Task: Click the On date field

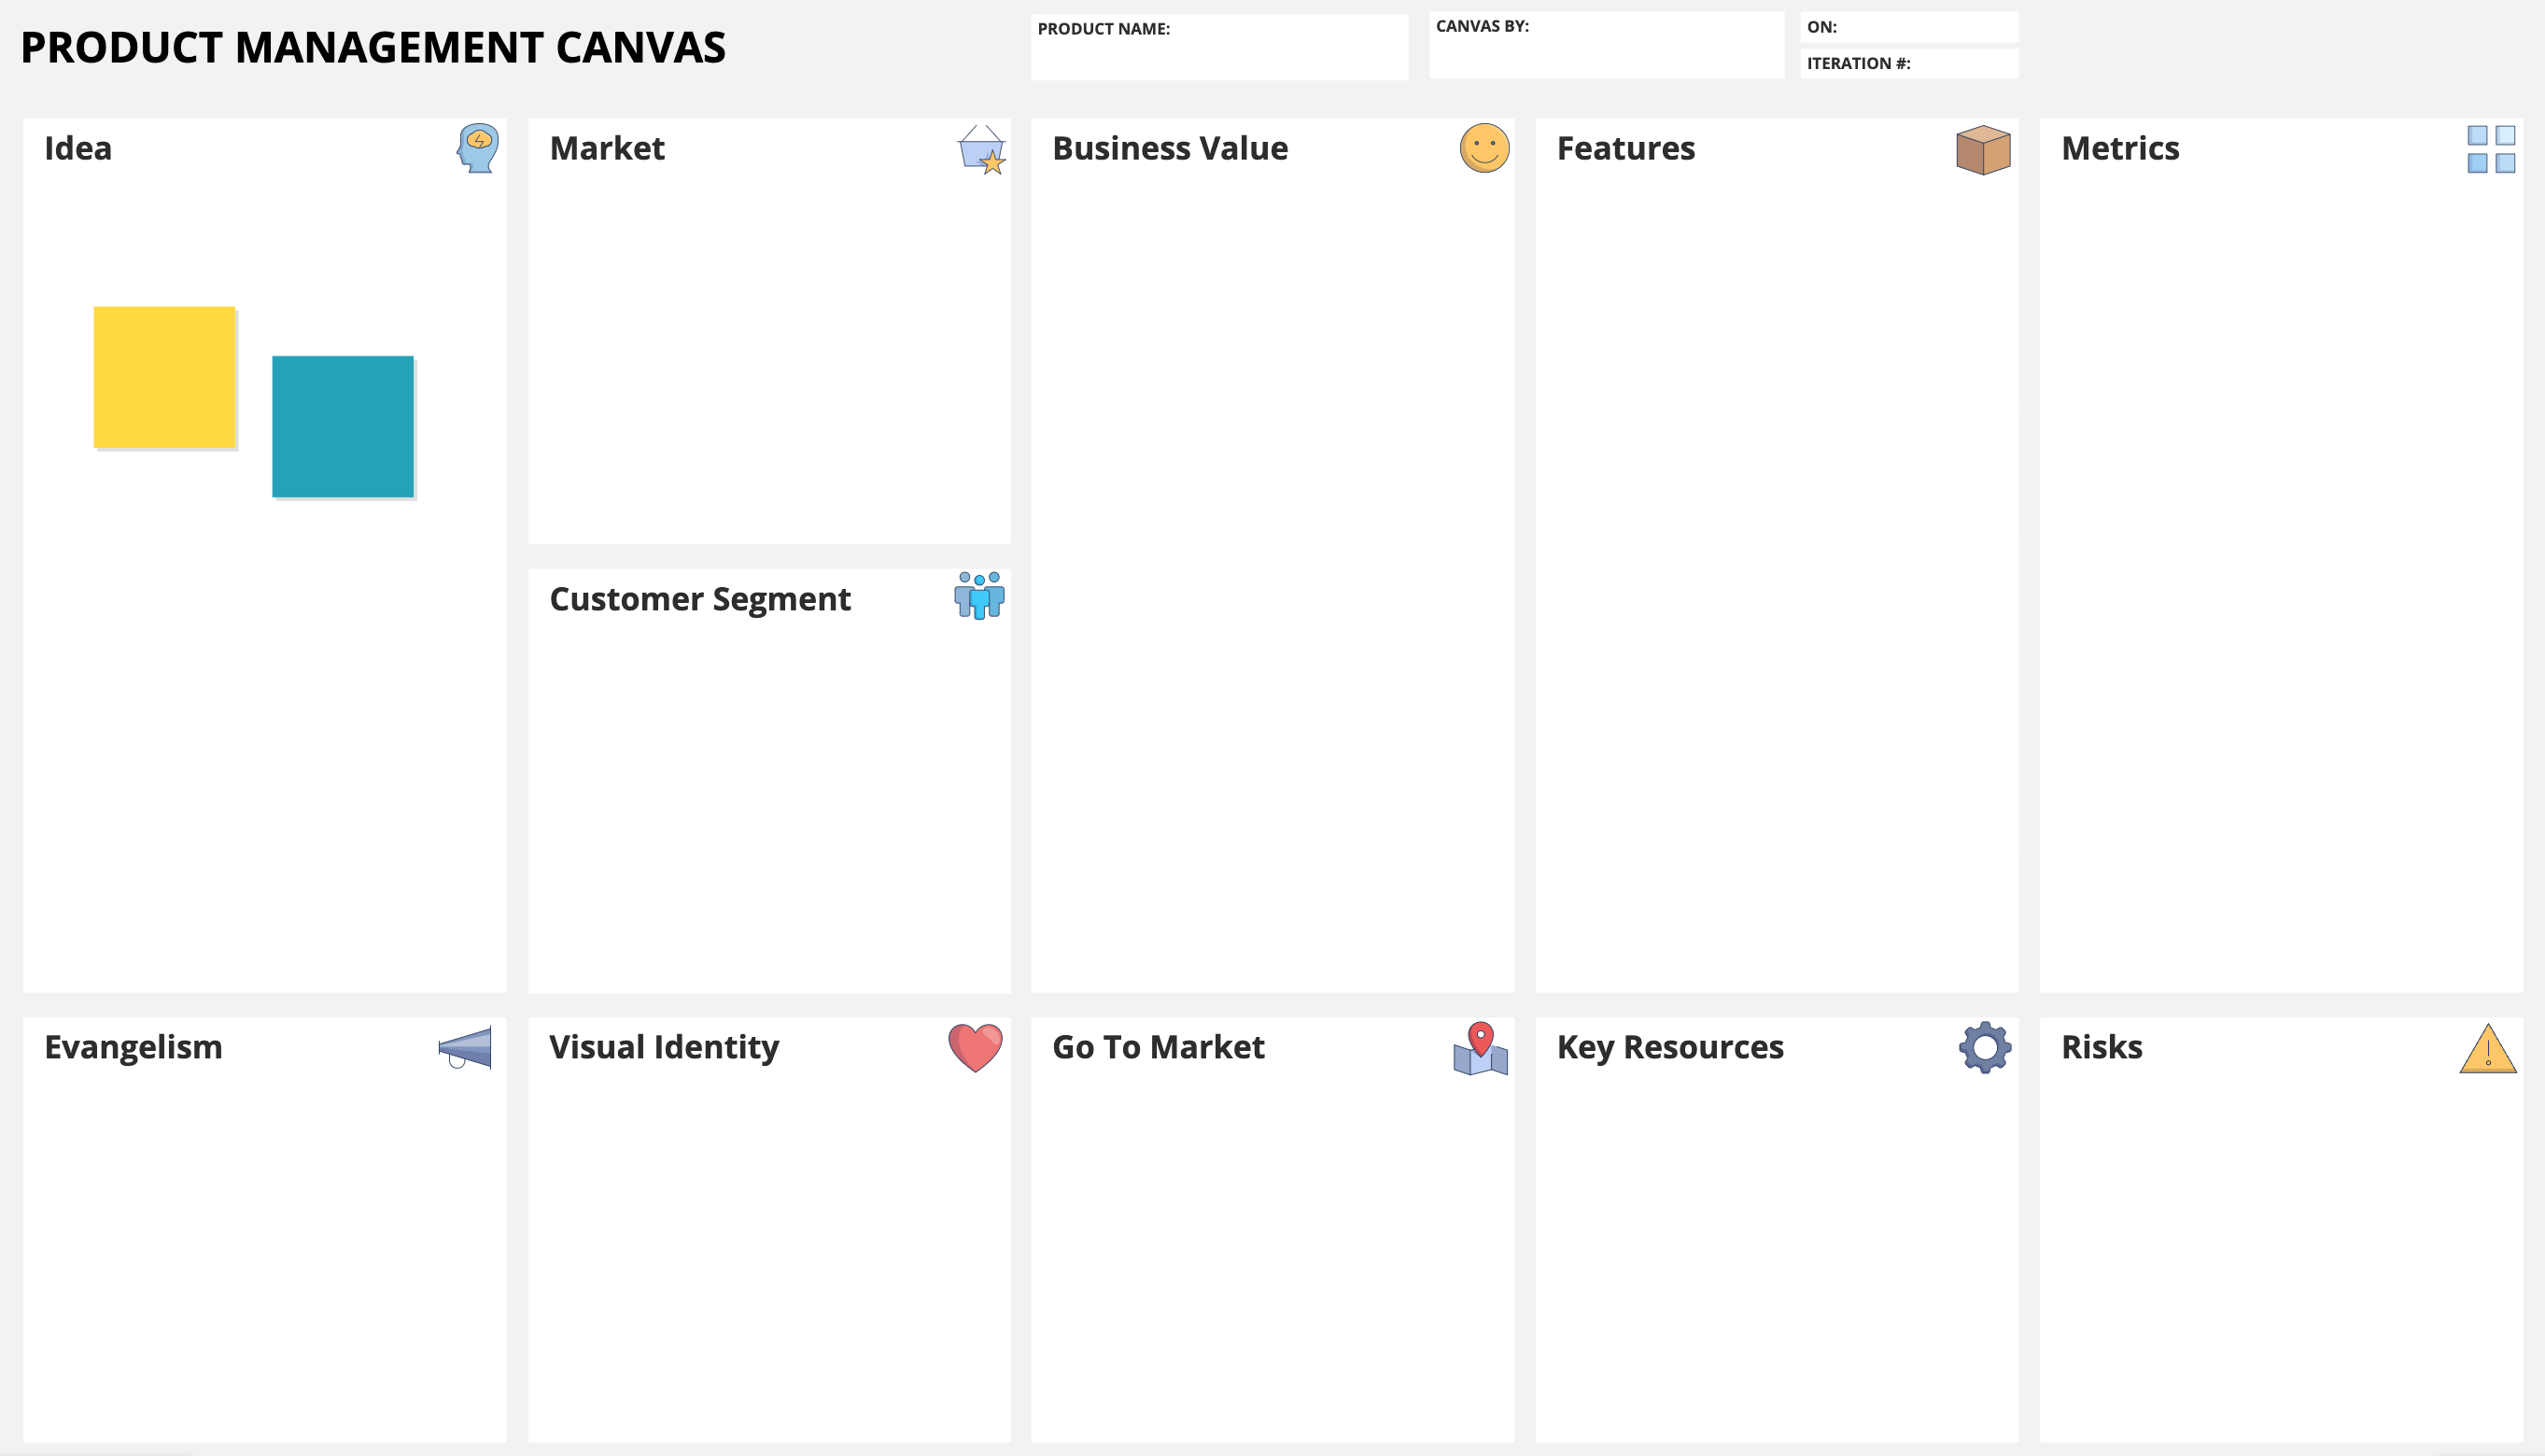Action: 1908,27
